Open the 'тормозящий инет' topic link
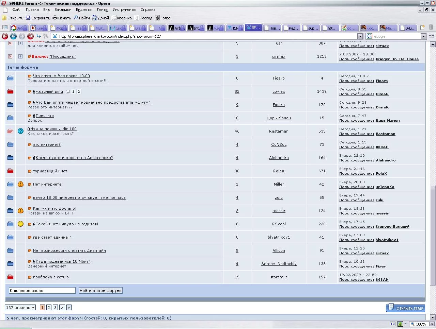The image size is (436, 329). tap(50, 171)
